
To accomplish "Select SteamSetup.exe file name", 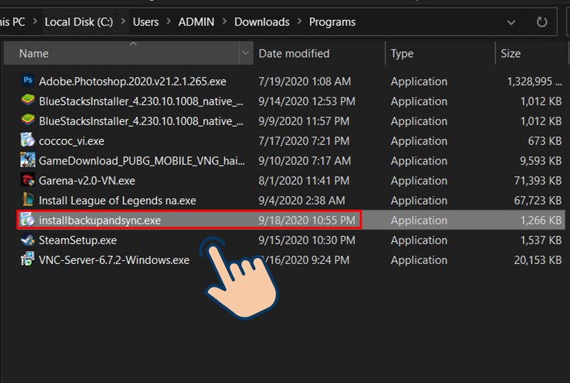I will [x=78, y=240].
